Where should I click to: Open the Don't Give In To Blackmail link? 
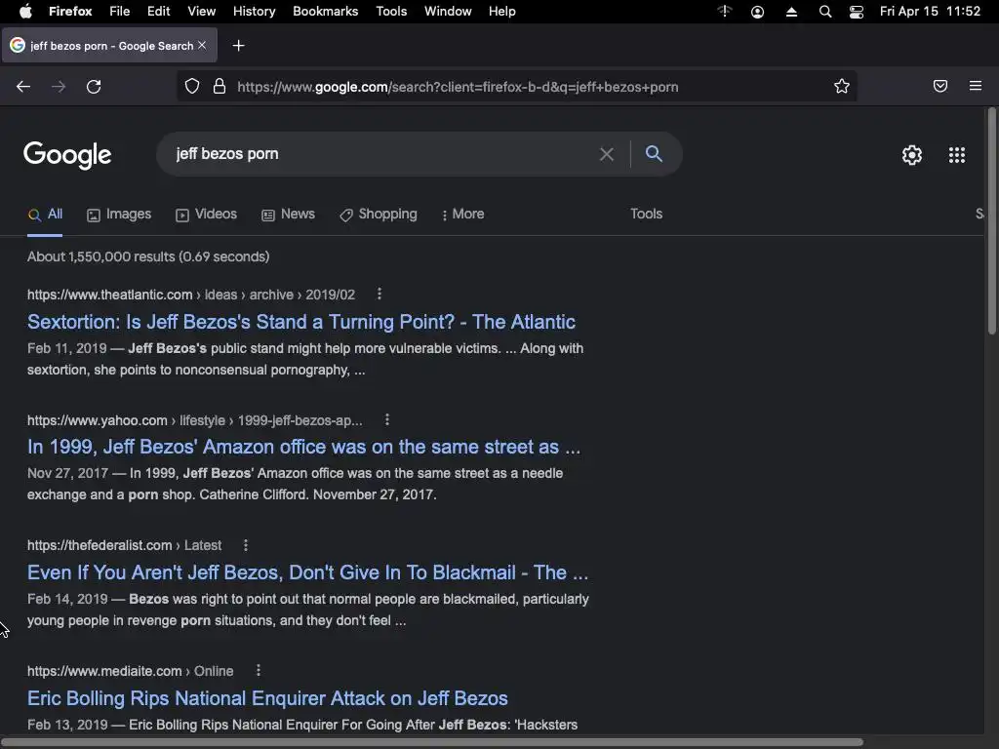(x=307, y=572)
